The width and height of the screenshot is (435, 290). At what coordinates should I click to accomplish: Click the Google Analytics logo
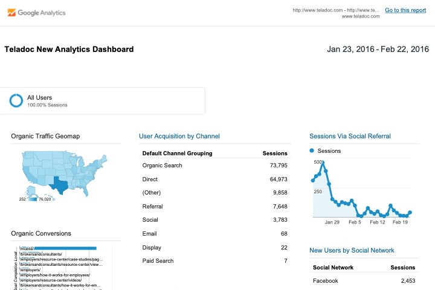(x=36, y=13)
